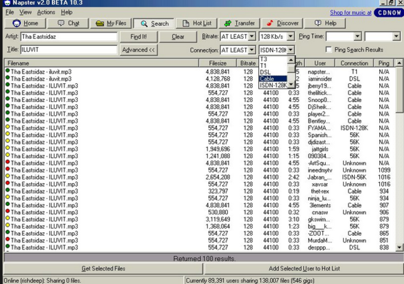
Task: Click the CDNOW logo
Action: [389, 13]
